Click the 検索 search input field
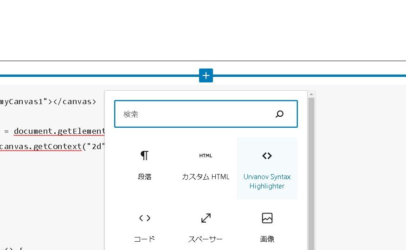Image resolution: width=406 pixels, height=250 pixels. click(x=195, y=114)
